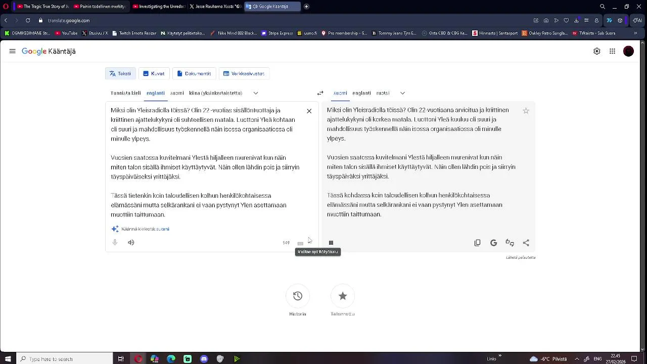This screenshot has height=364, width=647.
Task: Switch to Dokumentit translation mode
Action: click(x=194, y=73)
